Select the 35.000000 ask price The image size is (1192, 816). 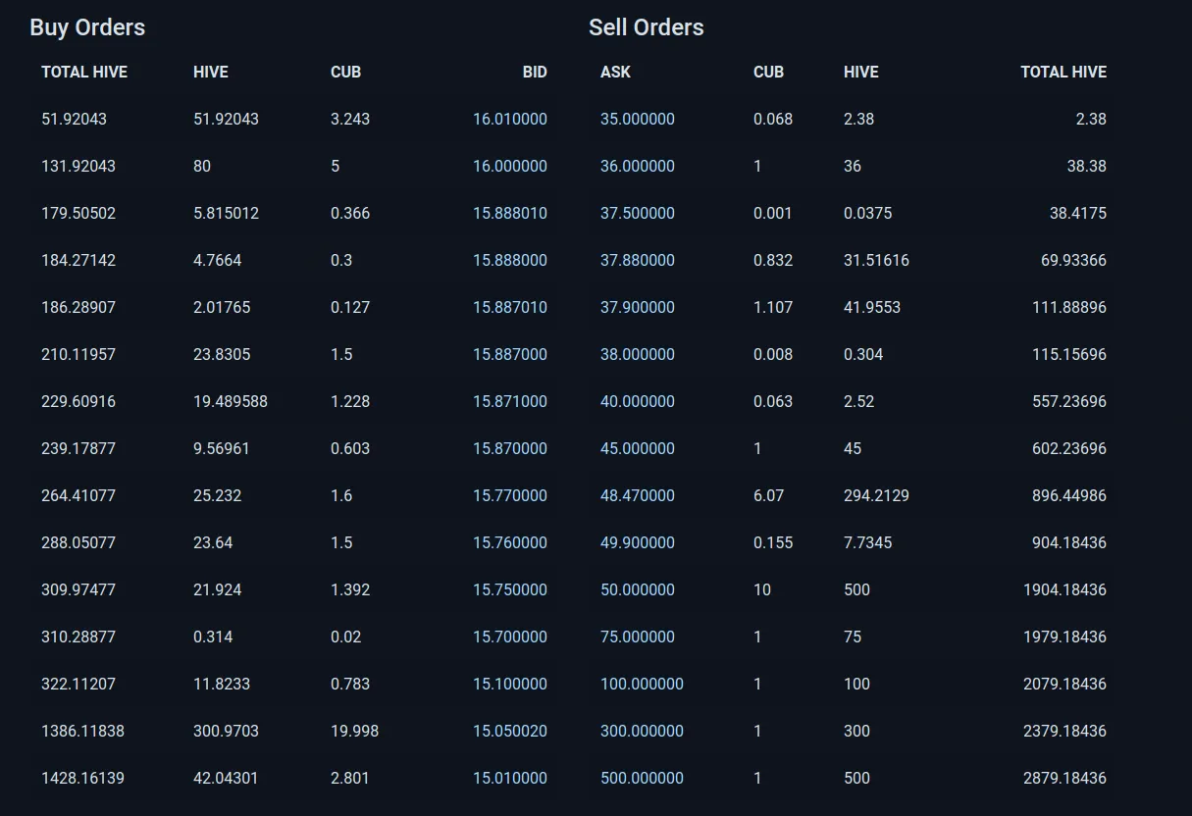(x=638, y=119)
